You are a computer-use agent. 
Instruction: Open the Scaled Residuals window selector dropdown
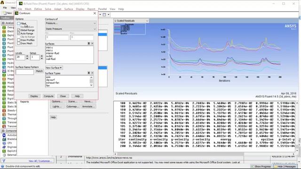[x=131, y=21]
